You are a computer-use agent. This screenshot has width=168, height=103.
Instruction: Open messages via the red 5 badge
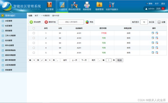[x=163, y=9]
